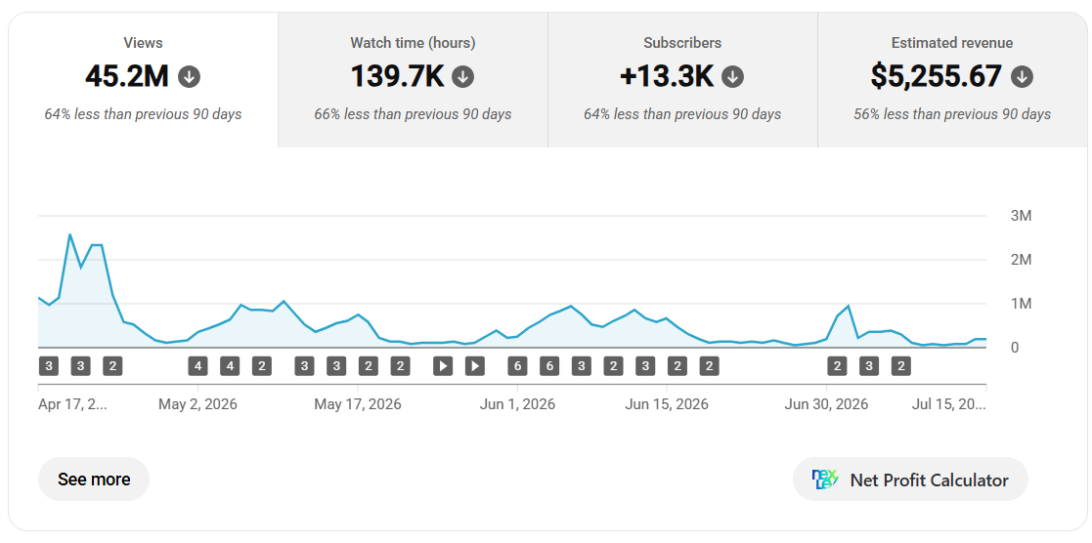Click the first play-icon video marker
The width and height of the screenshot is (1092, 543).
tap(443, 365)
